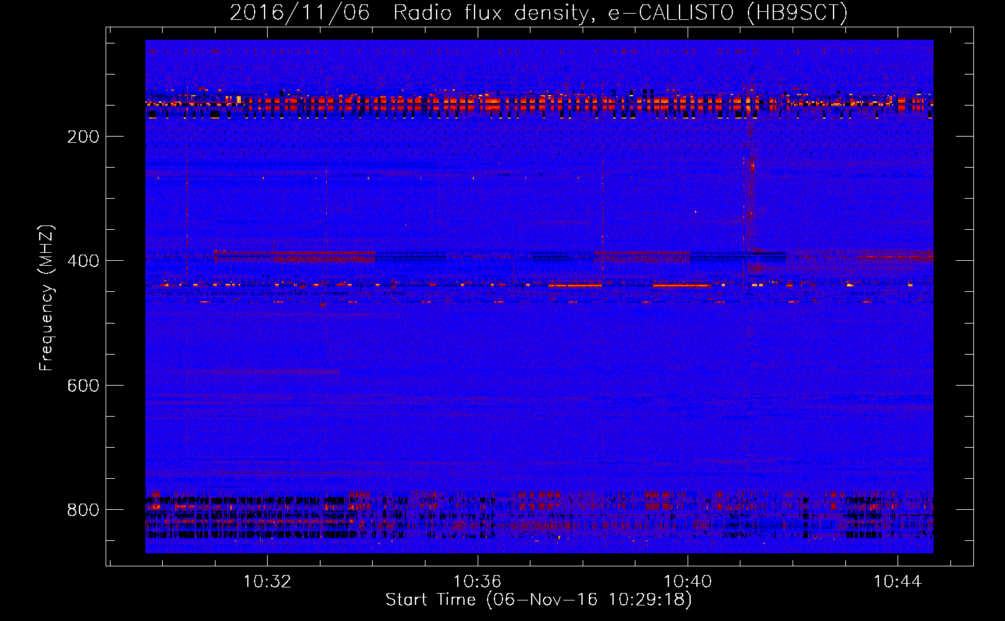Click the "10:44" time tick label
The height and width of the screenshot is (621, 1005).
(898, 582)
